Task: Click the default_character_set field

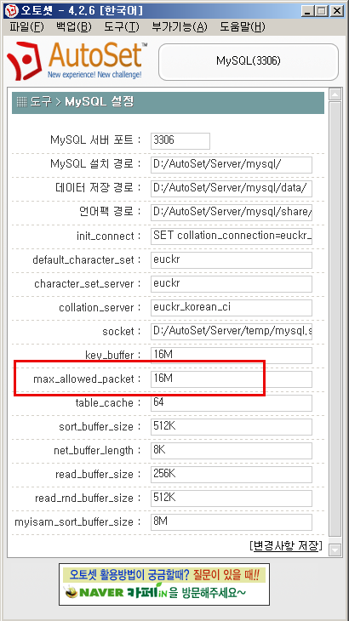Action: click(232, 260)
